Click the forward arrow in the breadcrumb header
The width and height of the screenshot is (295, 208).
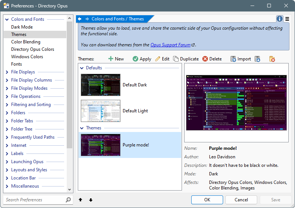pyautogui.click(x=87, y=19)
